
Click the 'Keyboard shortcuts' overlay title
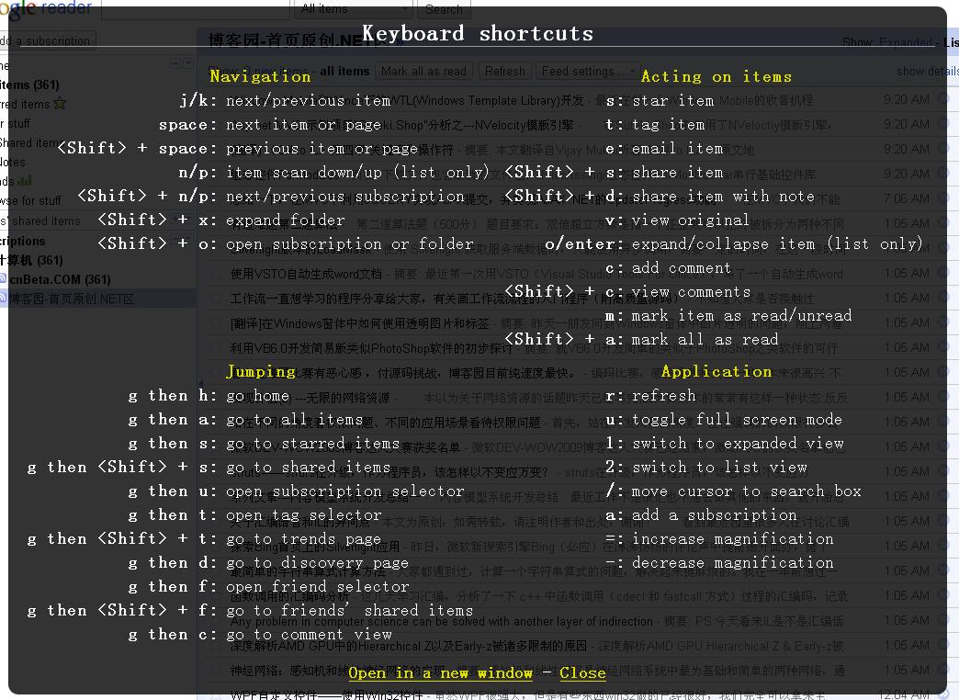478,33
